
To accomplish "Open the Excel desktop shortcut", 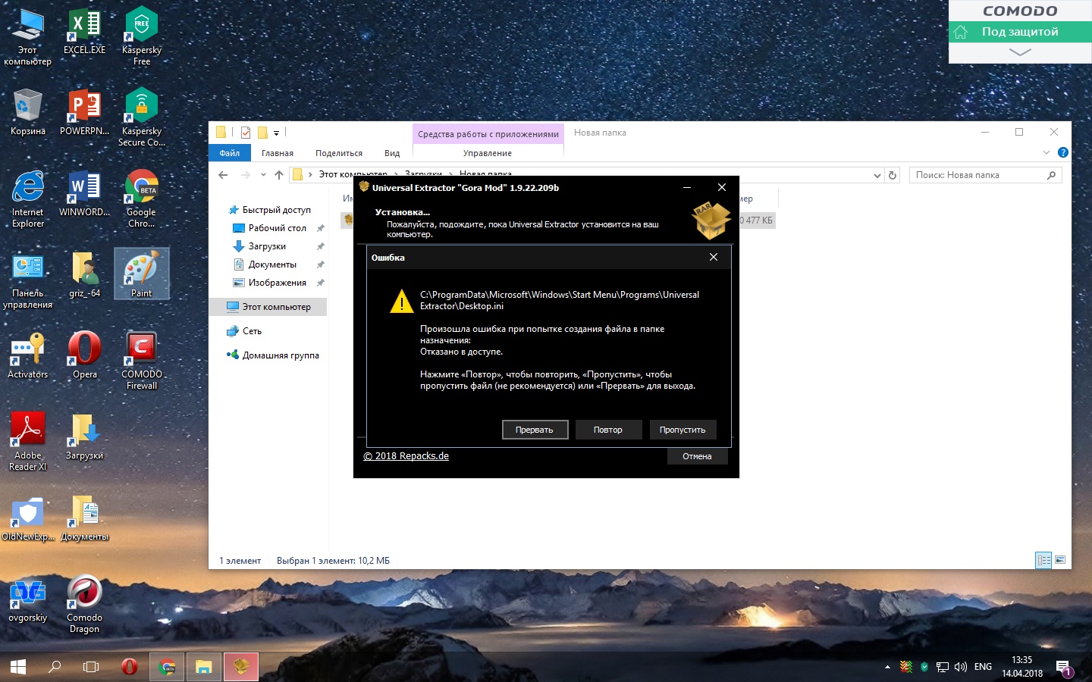I will (x=84, y=30).
